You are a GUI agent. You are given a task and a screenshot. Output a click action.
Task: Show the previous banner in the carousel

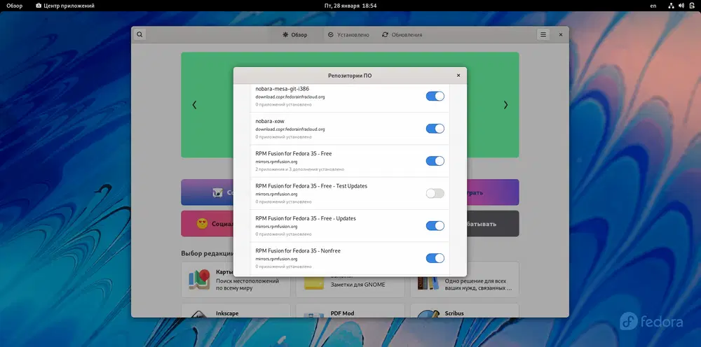194,105
